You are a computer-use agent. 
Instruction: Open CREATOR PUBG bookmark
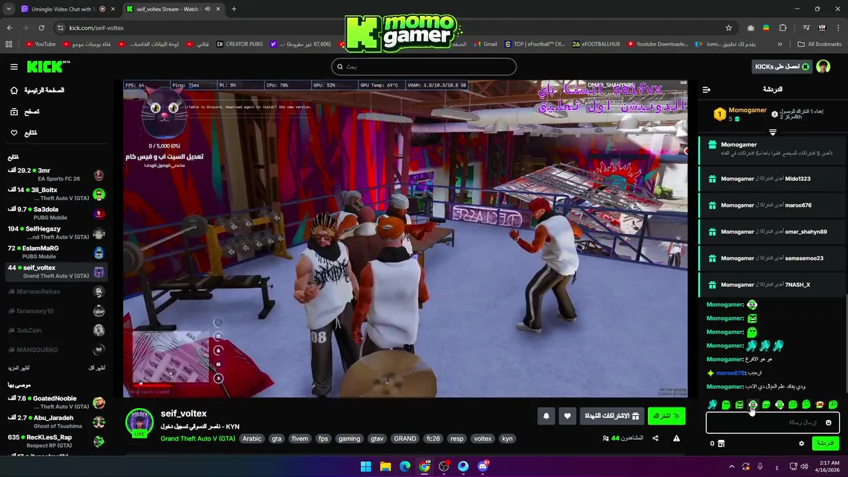(x=240, y=44)
